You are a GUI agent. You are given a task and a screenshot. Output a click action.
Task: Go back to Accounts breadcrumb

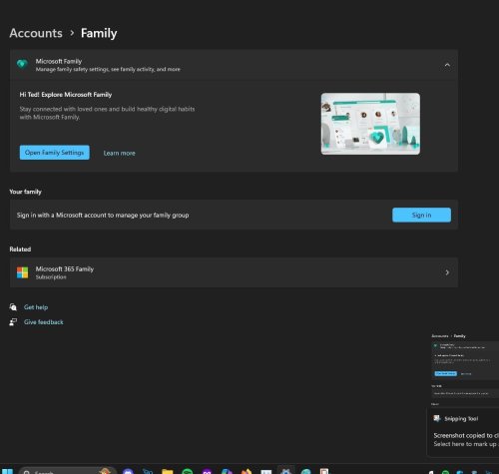pyautogui.click(x=36, y=33)
